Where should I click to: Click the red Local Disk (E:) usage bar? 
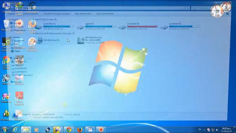pyautogui.click(x=143, y=26)
